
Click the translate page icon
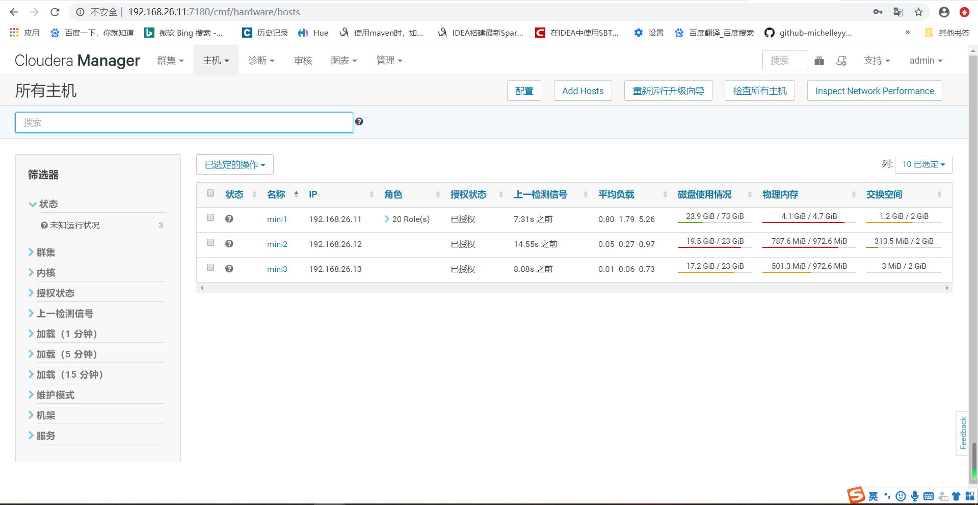coord(898,12)
